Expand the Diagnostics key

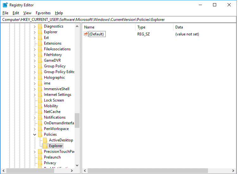[x=34, y=27]
